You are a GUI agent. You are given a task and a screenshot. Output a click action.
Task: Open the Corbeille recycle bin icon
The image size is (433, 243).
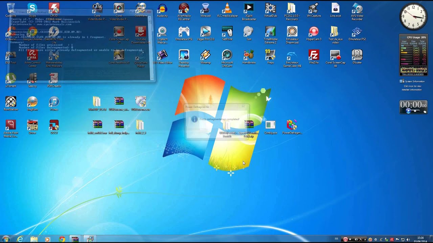point(10,10)
